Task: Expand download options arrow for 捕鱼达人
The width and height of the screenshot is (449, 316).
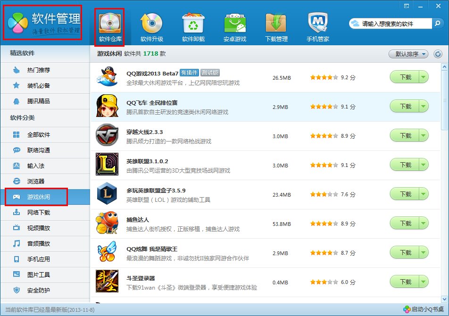Action: coord(423,224)
